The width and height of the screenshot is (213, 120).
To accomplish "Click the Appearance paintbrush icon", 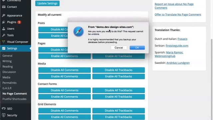I will pyautogui.click(x=4, y=16).
